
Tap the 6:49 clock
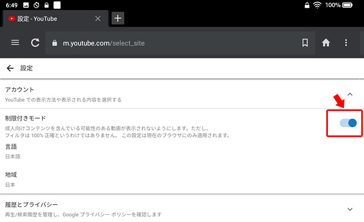12,5
